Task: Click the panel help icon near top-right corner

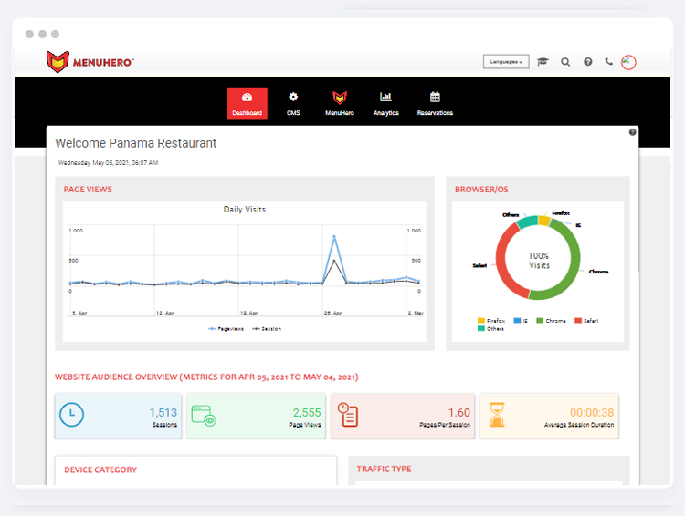Action: point(632,132)
